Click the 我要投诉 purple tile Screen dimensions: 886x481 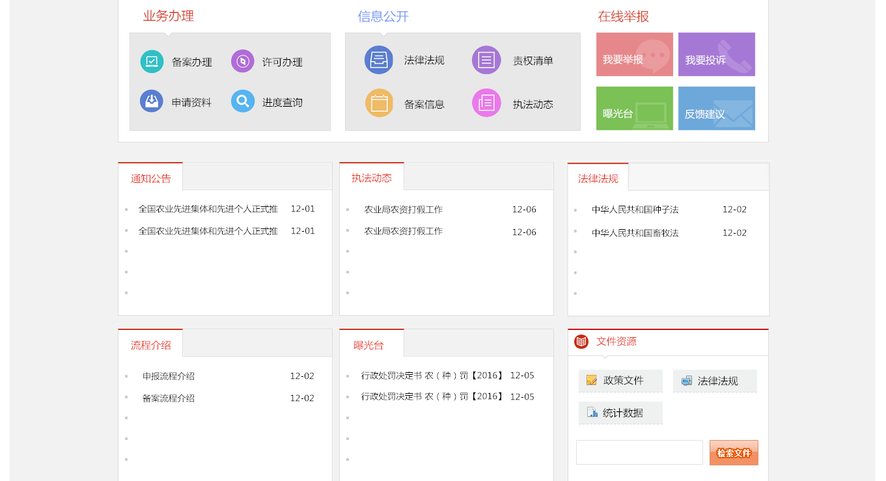716,55
